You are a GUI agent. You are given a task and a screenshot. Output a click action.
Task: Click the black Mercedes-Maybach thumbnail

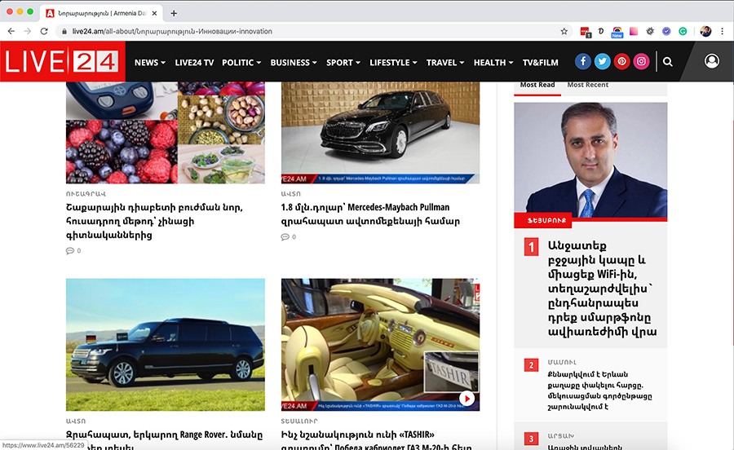click(x=380, y=132)
